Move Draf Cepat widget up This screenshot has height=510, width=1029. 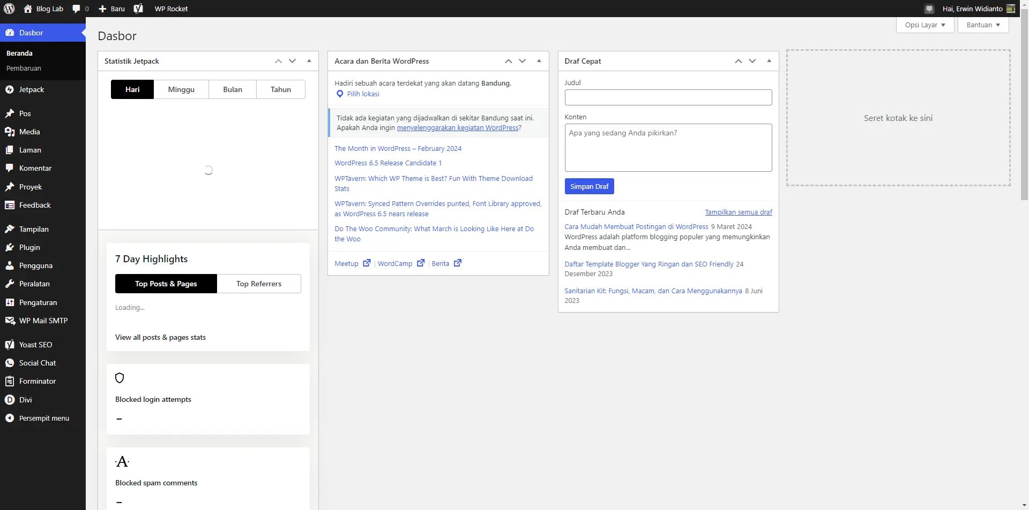tap(738, 61)
